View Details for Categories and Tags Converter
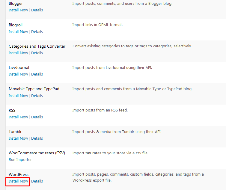The width and height of the screenshot is (226, 190). click(37, 53)
